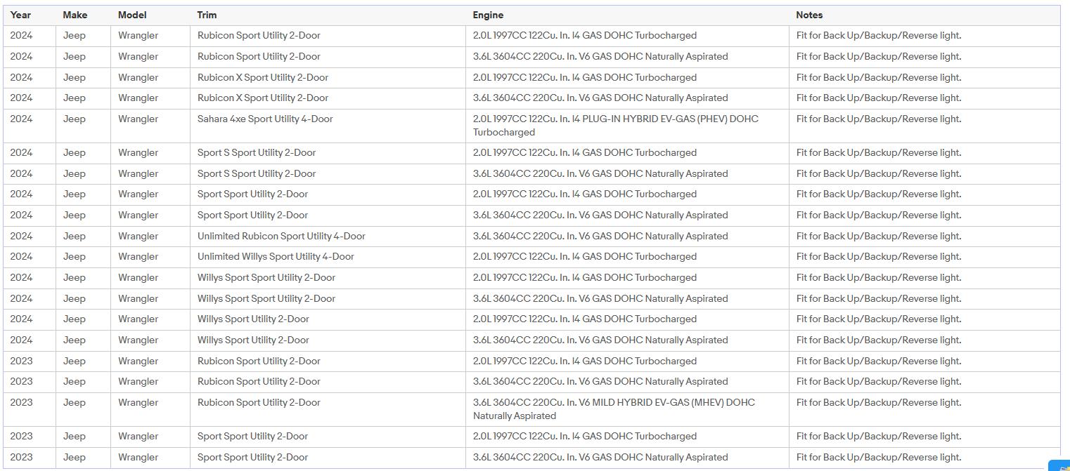
Task: Select the PLUG-IN HYBRID EV-GAS engine cell
Action: coord(615,126)
